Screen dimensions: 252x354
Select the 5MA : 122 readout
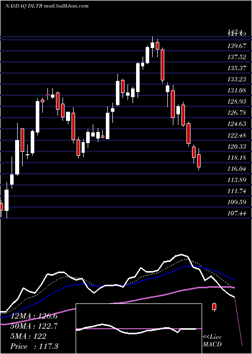(x=28, y=336)
